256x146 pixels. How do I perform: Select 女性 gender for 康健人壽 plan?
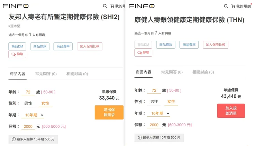pyautogui.click(x=171, y=101)
